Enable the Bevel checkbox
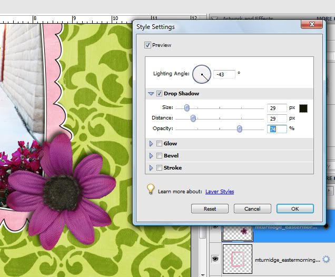The width and height of the screenshot is (335, 277). click(159, 156)
